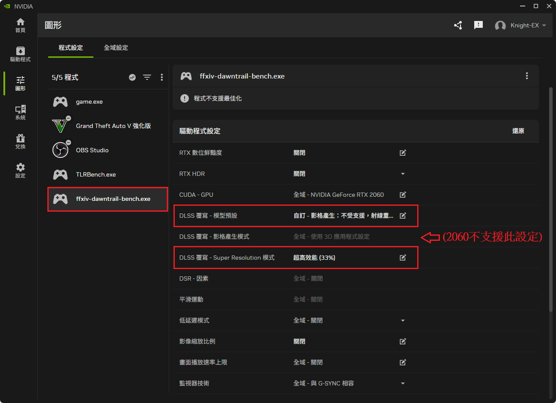556x403 pixels.
Task: Open 設定 gear in the sidebar
Action: [20, 170]
